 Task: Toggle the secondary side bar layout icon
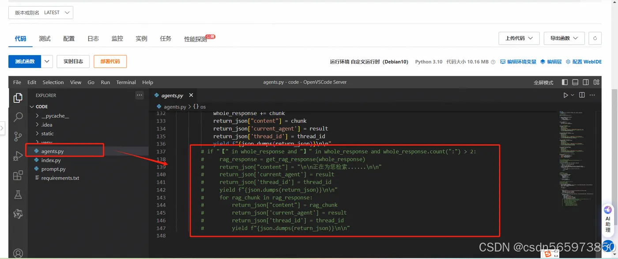[586, 82]
